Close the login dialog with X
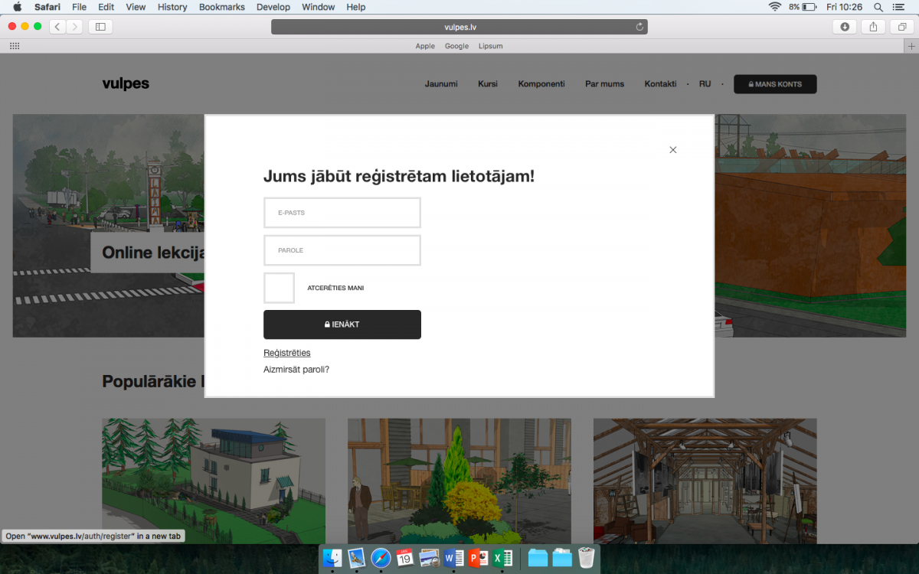919x574 pixels. [x=673, y=150]
